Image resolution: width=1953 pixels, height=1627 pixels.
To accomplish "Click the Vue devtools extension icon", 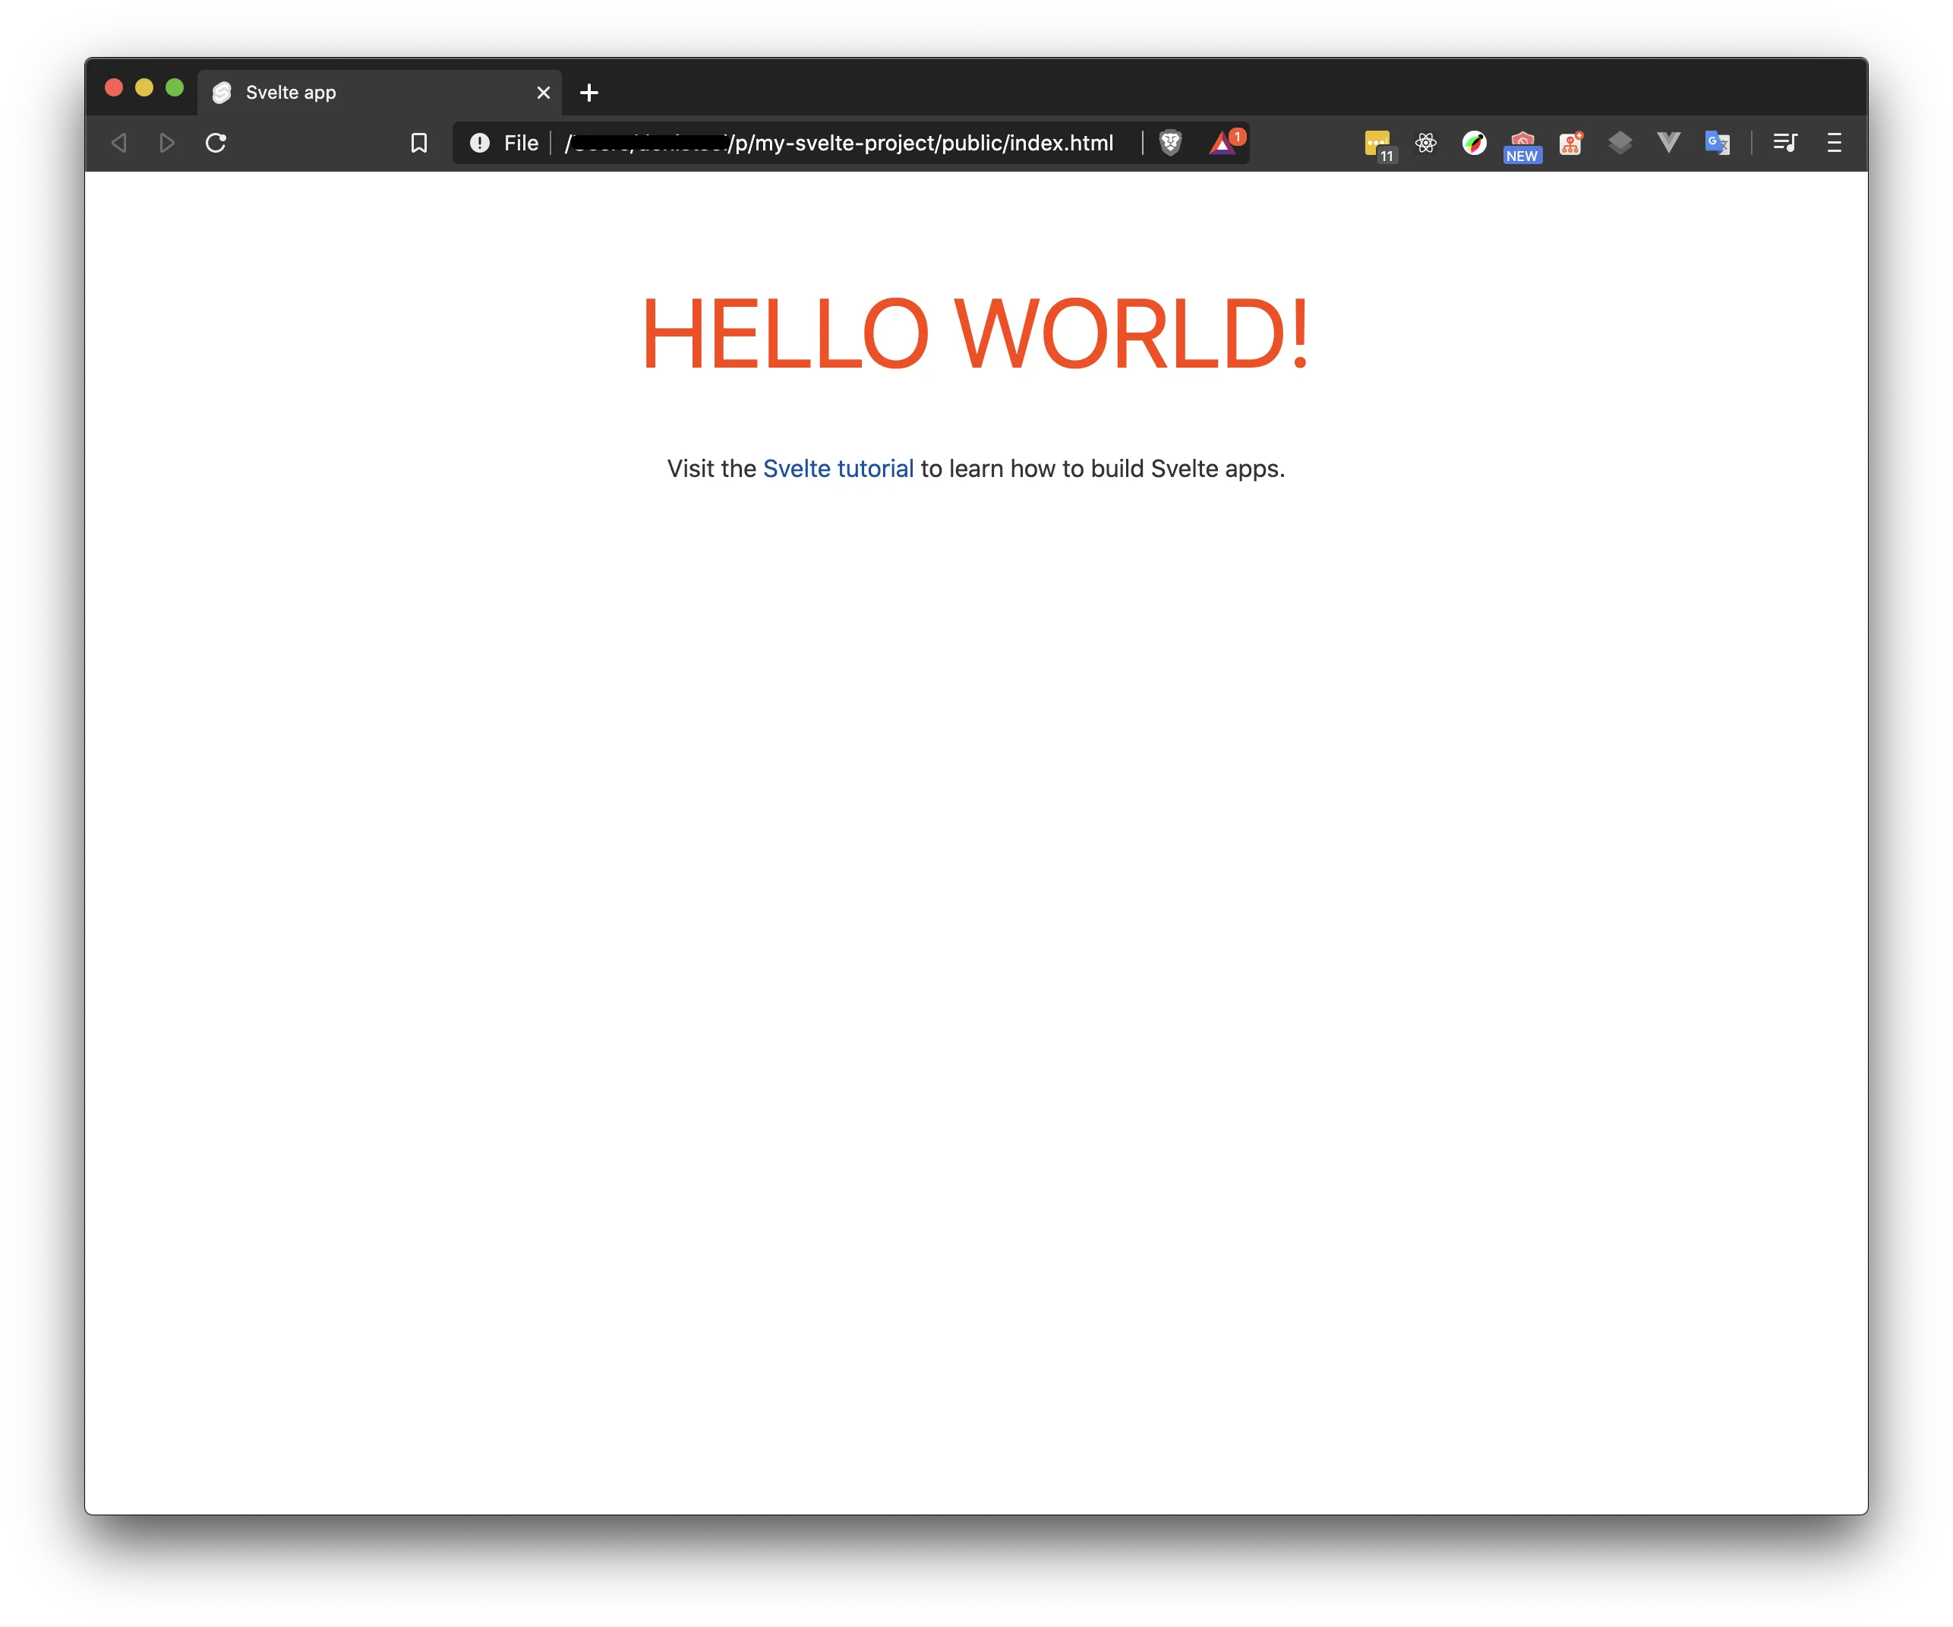I will tap(1668, 142).
